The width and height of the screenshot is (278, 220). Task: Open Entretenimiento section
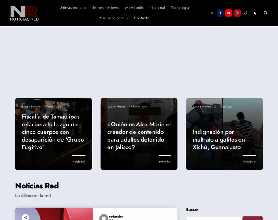(106, 8)
